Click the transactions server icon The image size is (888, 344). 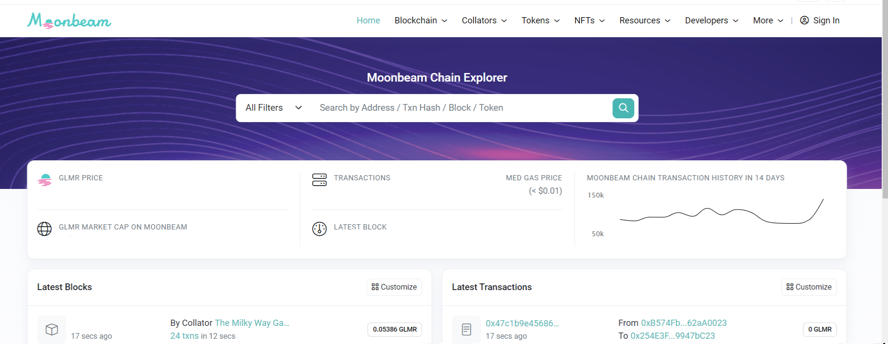(319, 180)
